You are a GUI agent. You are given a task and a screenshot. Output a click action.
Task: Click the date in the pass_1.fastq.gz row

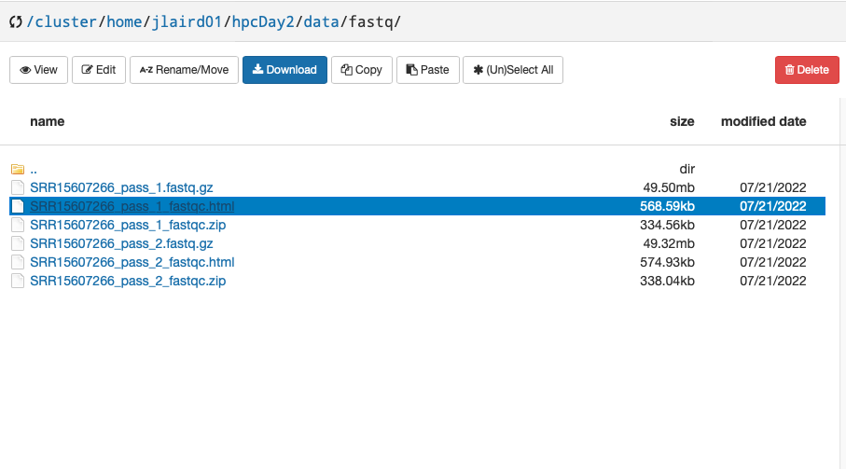point(772,187)
